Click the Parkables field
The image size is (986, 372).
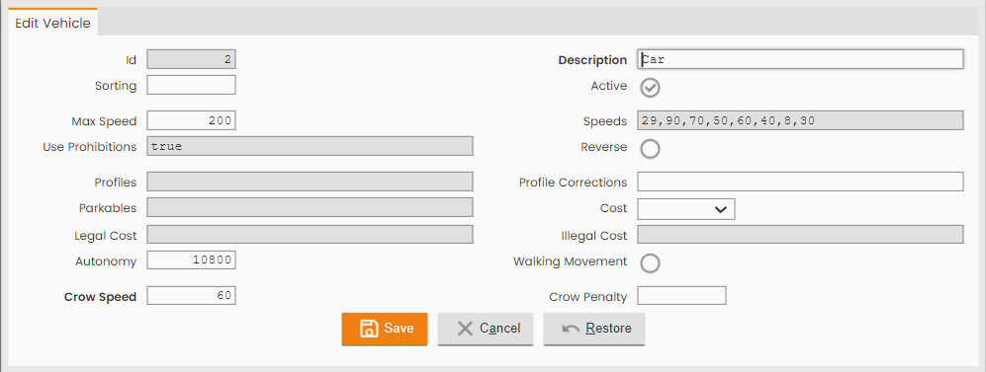point(310,207)
